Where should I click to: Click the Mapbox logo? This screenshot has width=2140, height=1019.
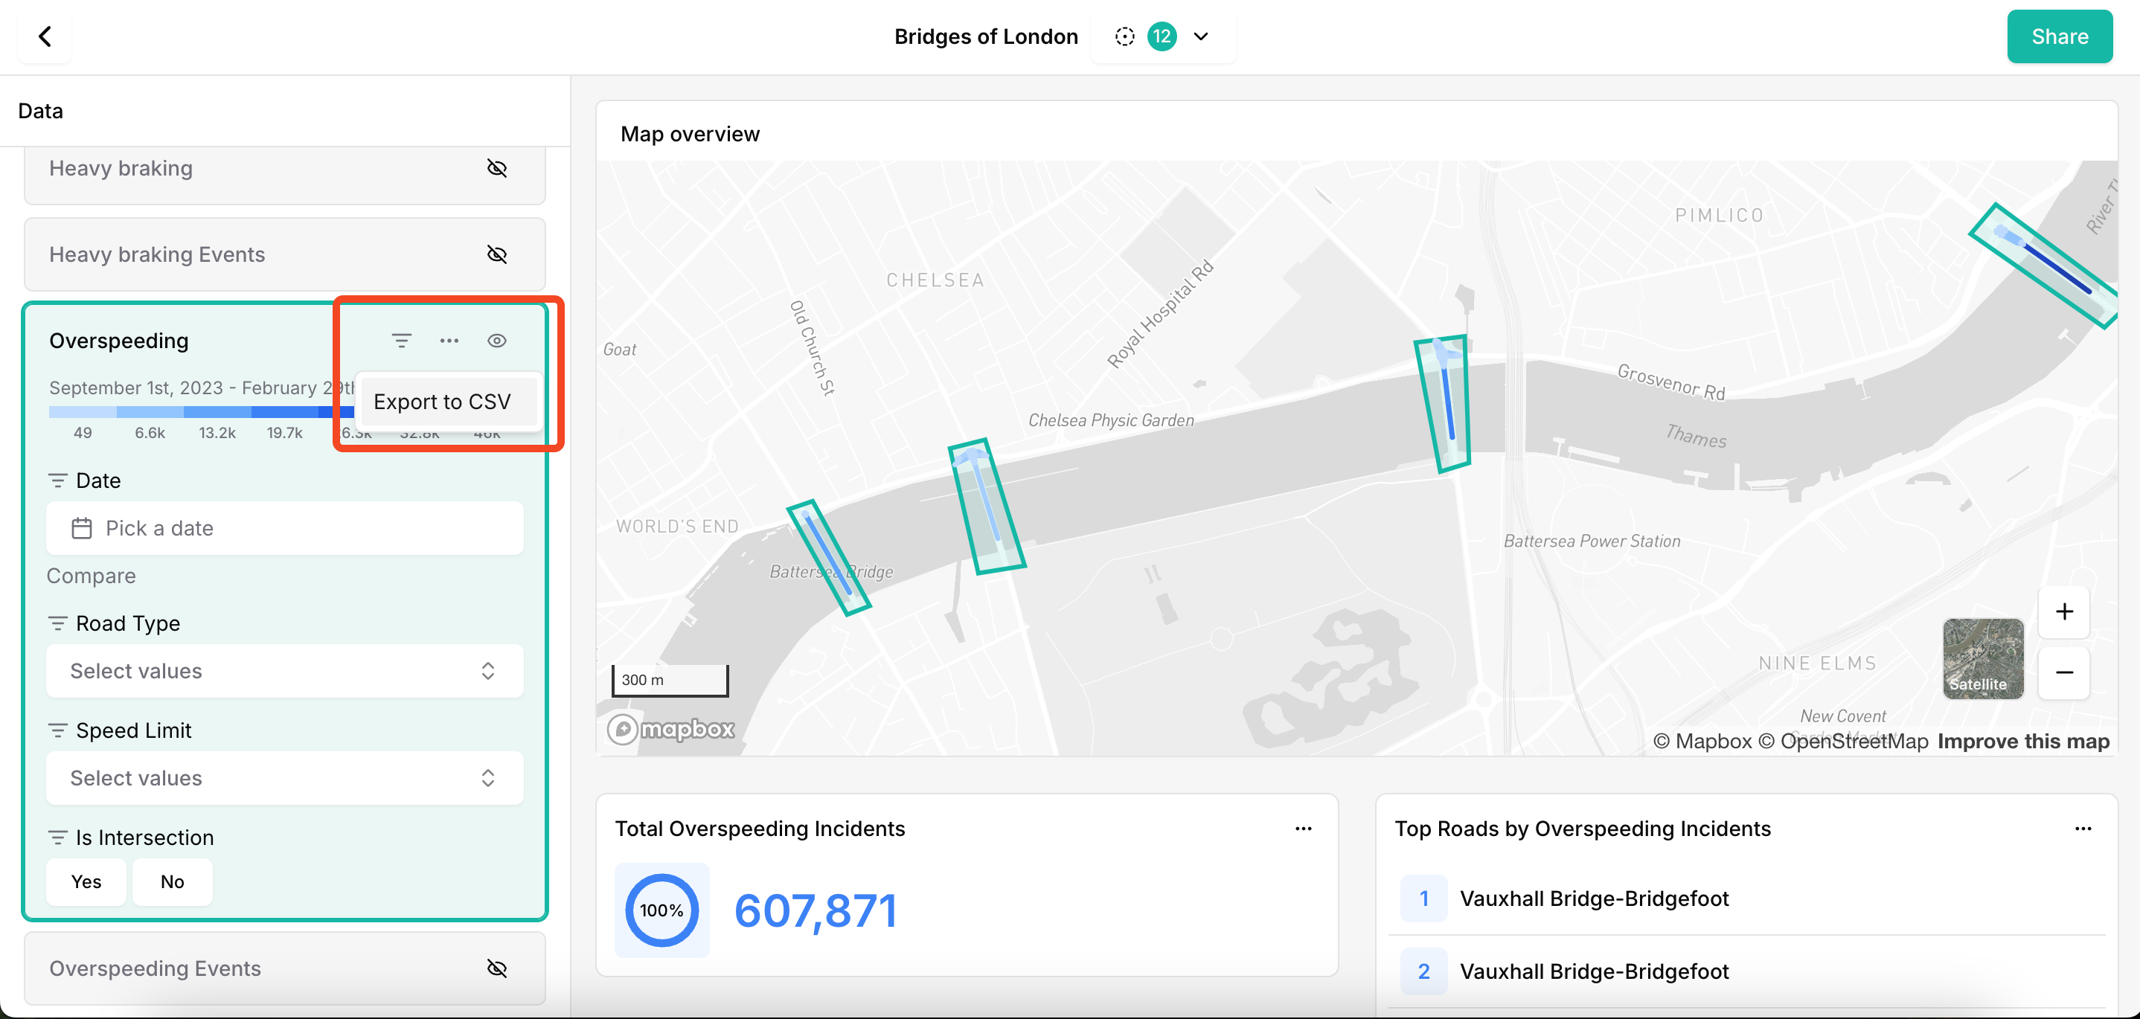point(671,729)
